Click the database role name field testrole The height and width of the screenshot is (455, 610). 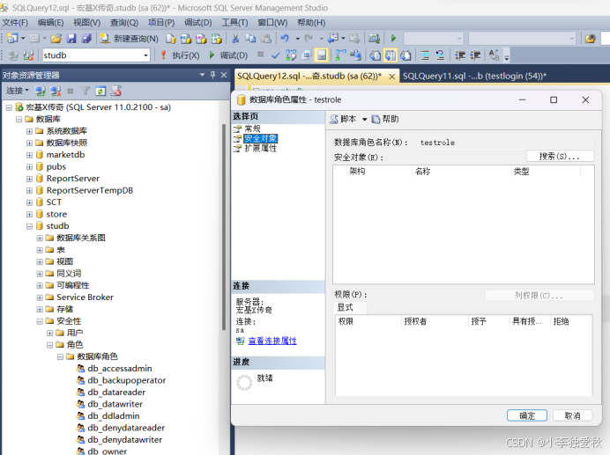[507, 143]
